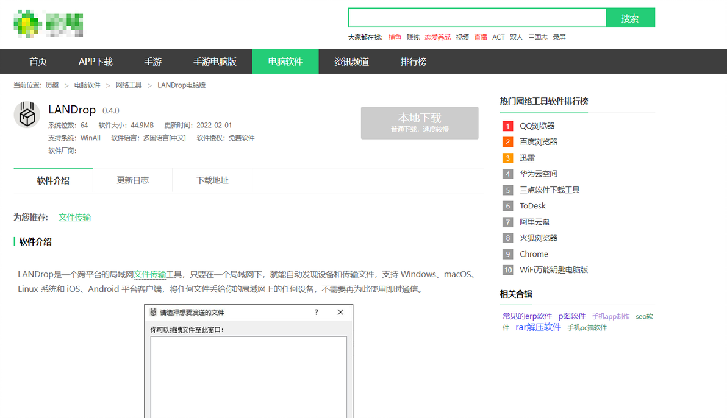The width and height of the screenshot is (727, 418).
Task: Switch to the 更新日志 tab
Action: (x=132, y=180)
